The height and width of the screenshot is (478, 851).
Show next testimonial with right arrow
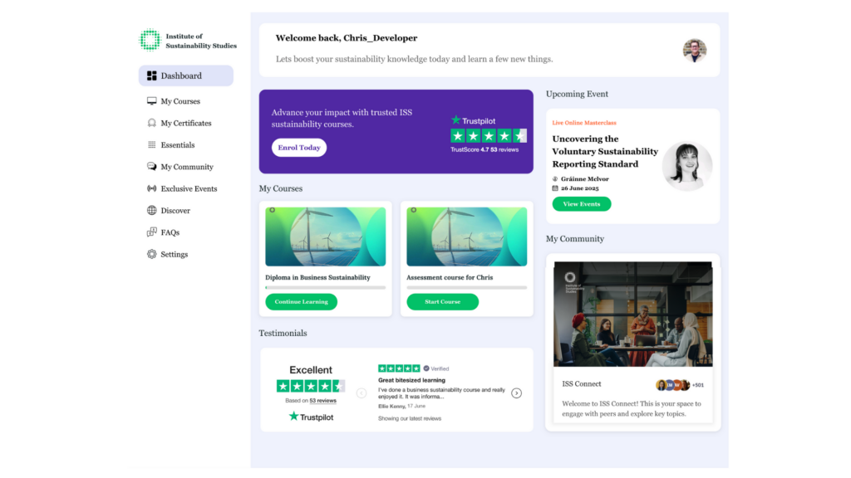pos(516,393)
